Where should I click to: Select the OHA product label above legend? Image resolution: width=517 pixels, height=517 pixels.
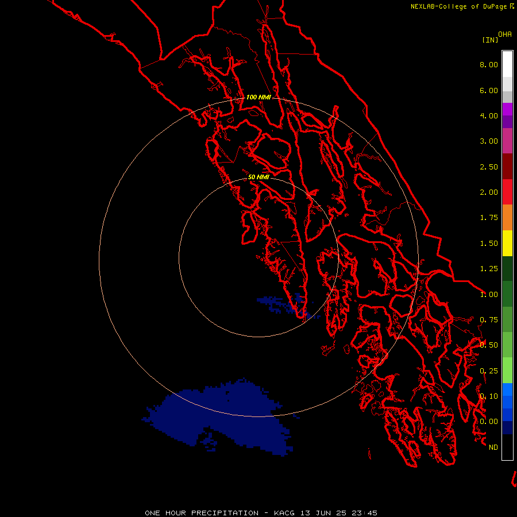[505, 34]
